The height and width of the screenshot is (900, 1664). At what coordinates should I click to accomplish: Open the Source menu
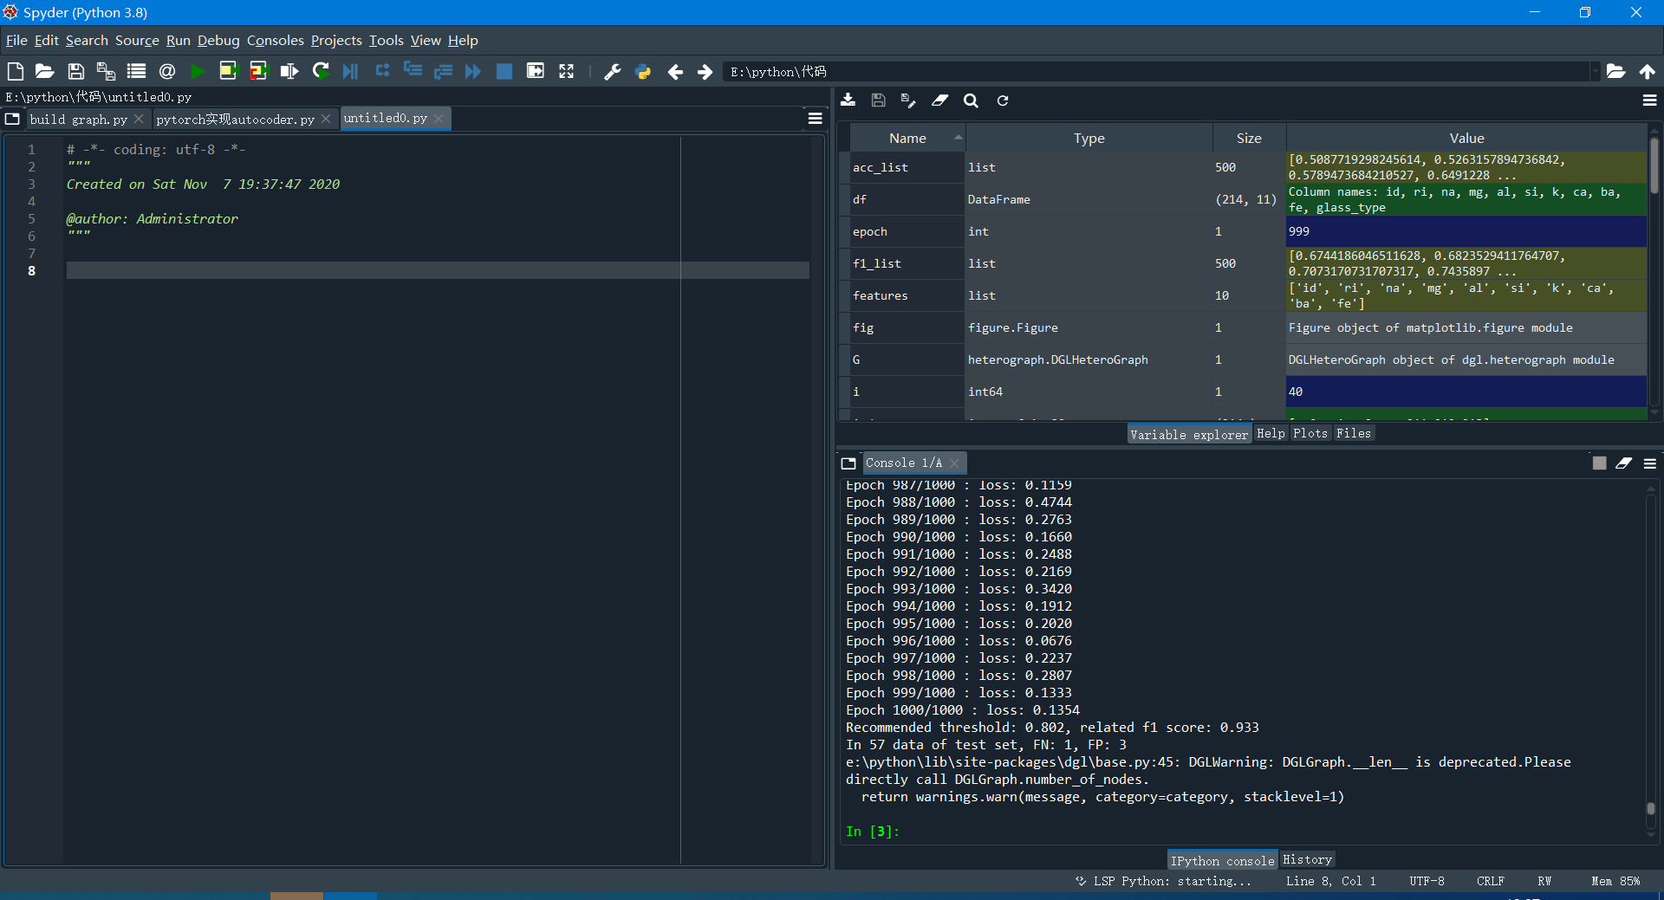pos(137,40)
